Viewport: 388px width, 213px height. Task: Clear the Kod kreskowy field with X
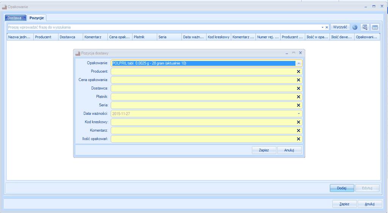point(299,122)
